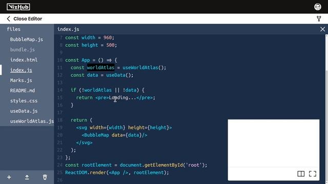Viewport: 328px width, 184px height.
Task: Expand the preview to fullscreen
Action: coord(313,174)
